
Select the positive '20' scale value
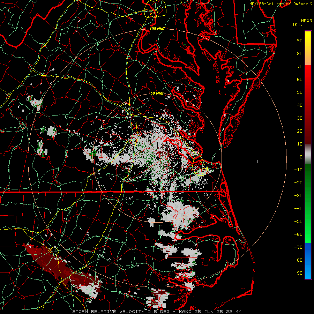[300, 131]
